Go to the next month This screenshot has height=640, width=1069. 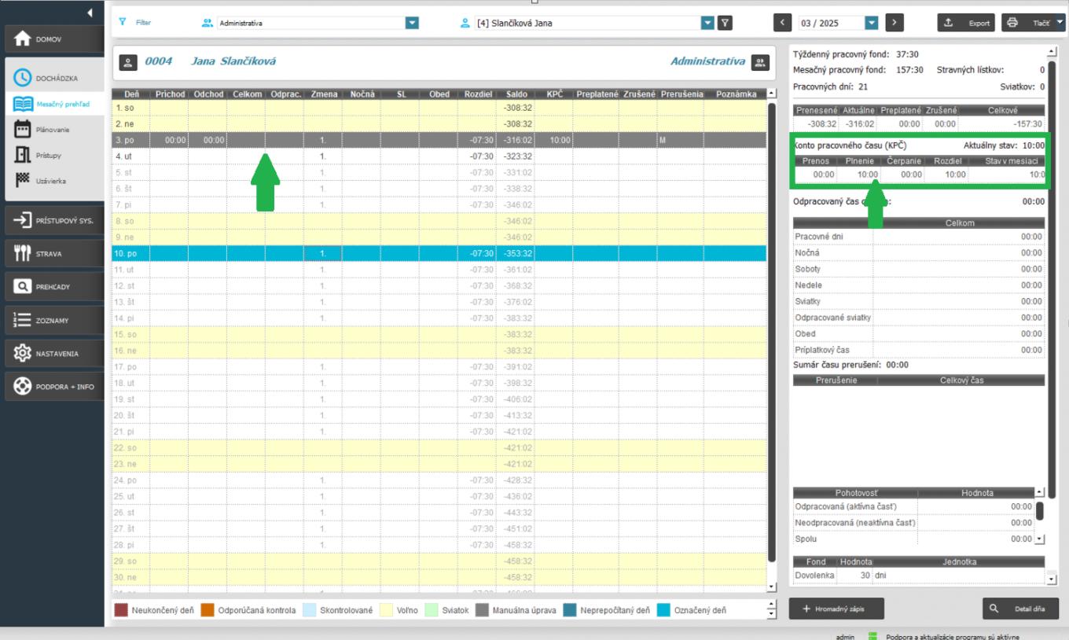(895, 23)
